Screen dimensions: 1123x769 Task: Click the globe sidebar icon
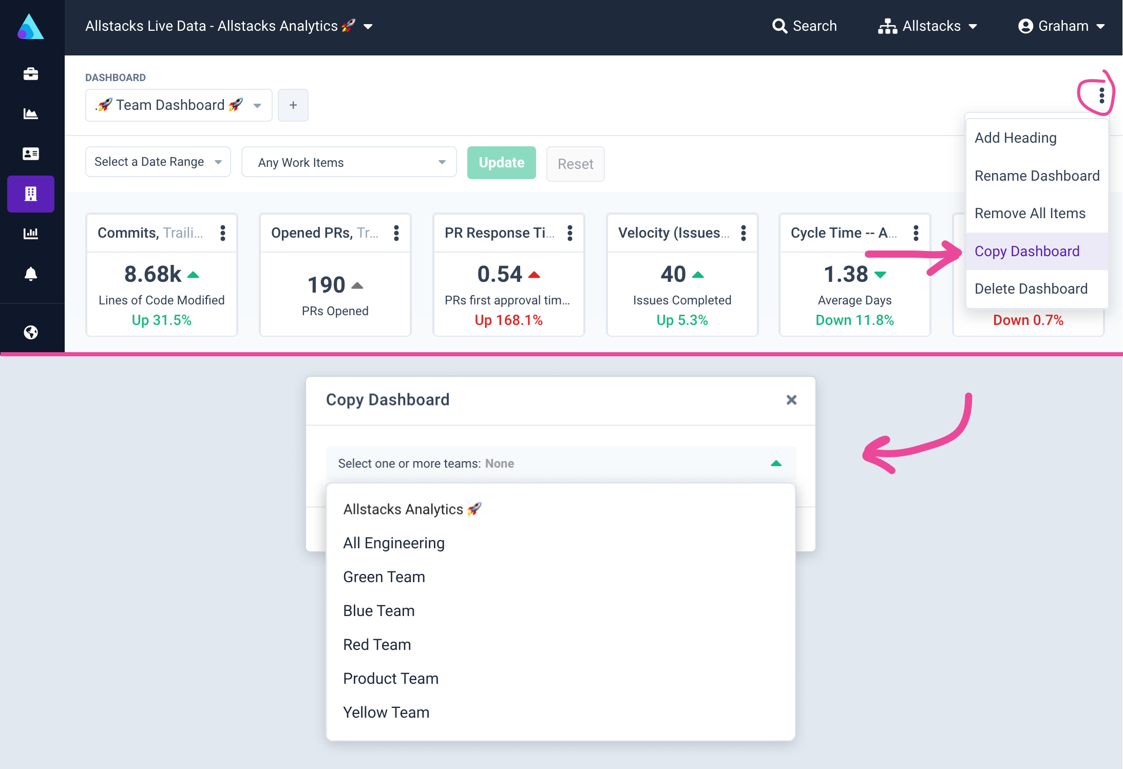[31, 333]
